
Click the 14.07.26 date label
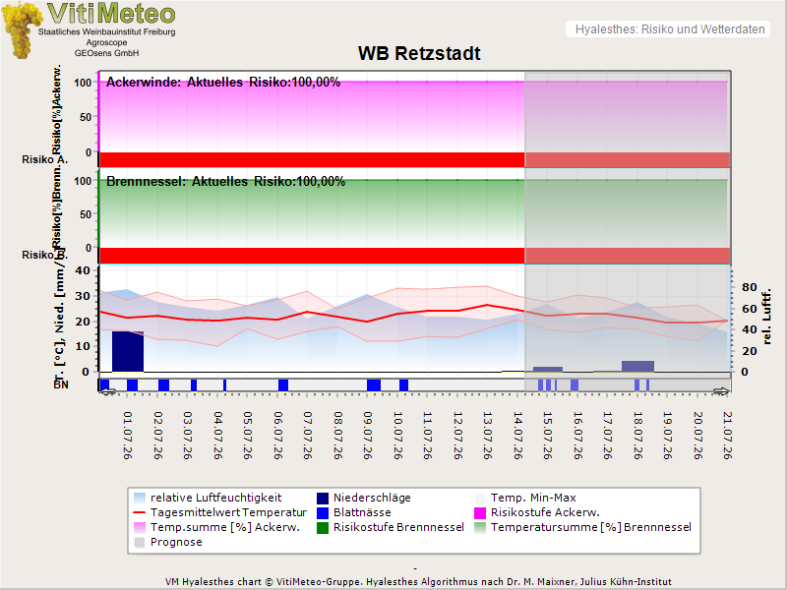518,436
